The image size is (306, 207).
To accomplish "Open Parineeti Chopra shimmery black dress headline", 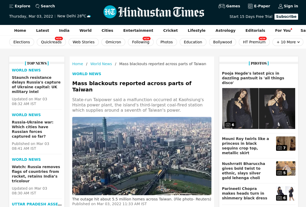I will [x=245, y=193].
